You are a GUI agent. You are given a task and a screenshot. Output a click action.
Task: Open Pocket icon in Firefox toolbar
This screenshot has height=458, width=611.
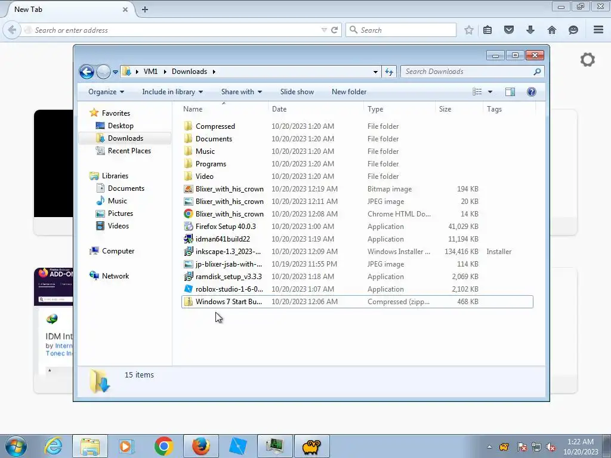(509, 30)
